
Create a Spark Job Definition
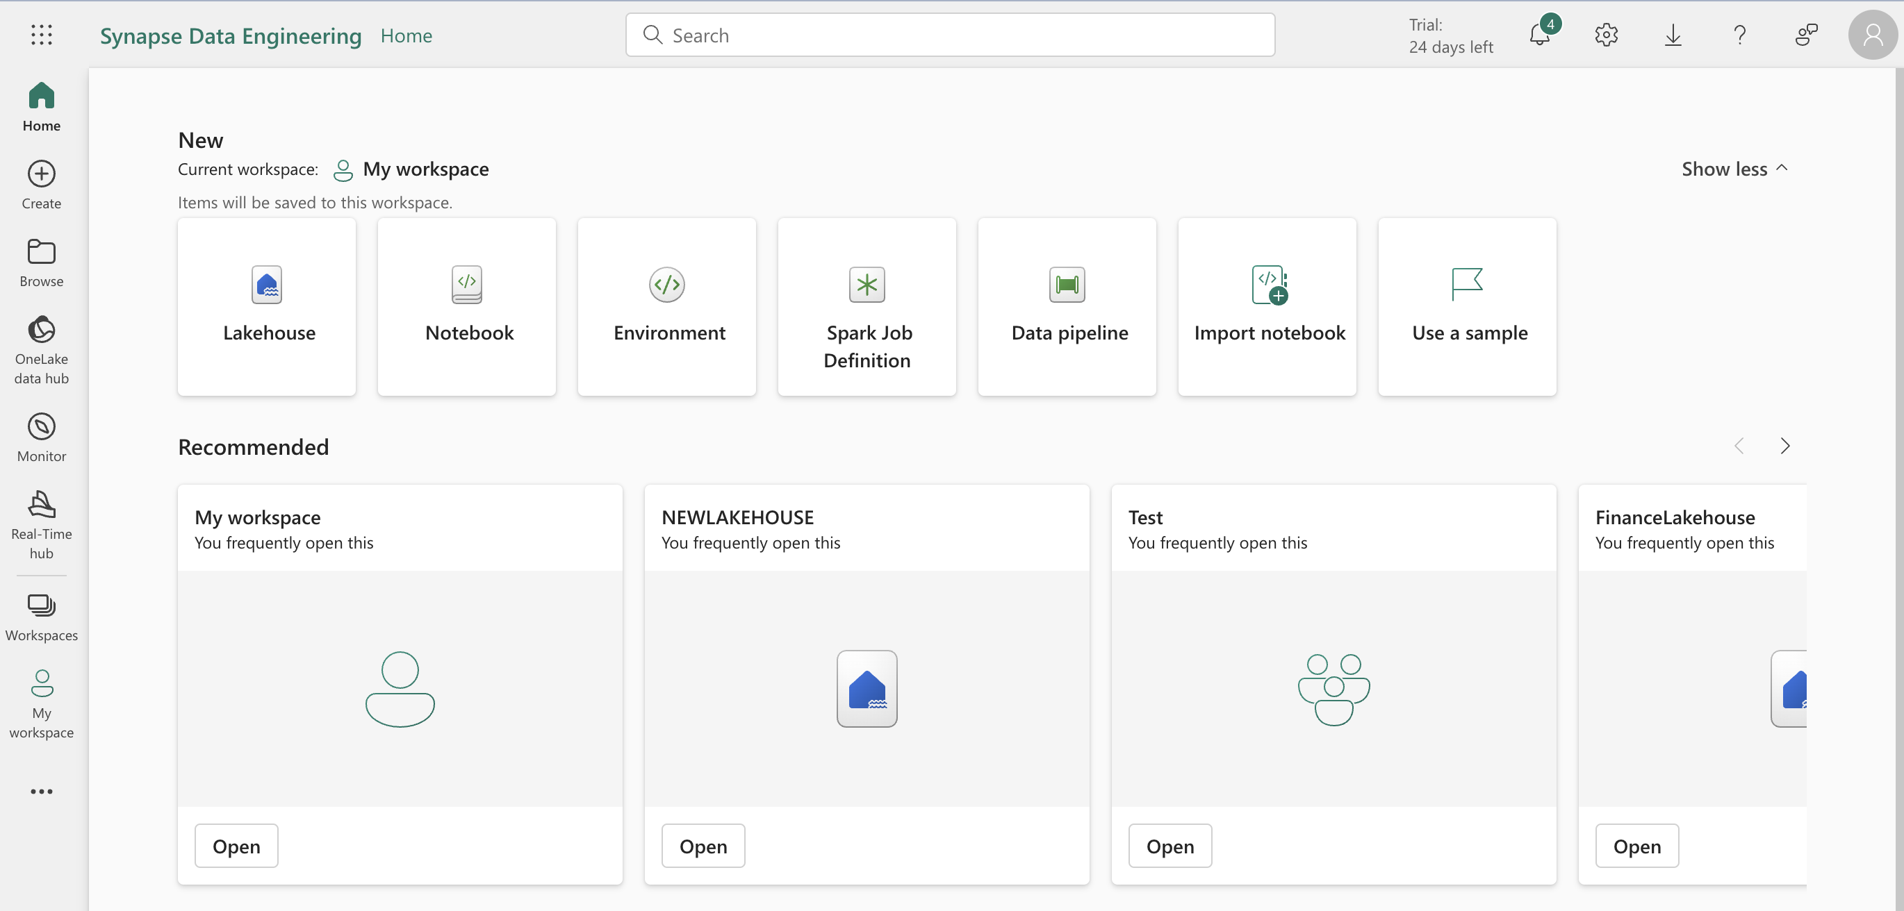[x=867, y=307]
